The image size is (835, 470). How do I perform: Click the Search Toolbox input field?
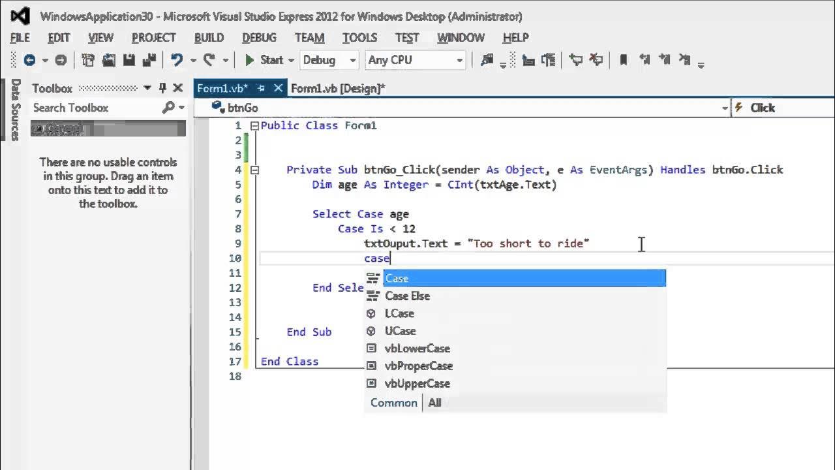click(x=95, y=108)
